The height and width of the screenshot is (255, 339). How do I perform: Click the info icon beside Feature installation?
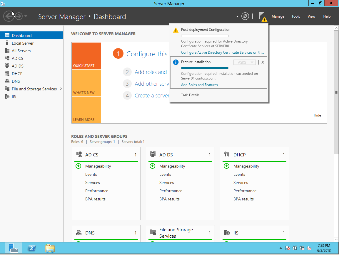click(x=176, y=62)
